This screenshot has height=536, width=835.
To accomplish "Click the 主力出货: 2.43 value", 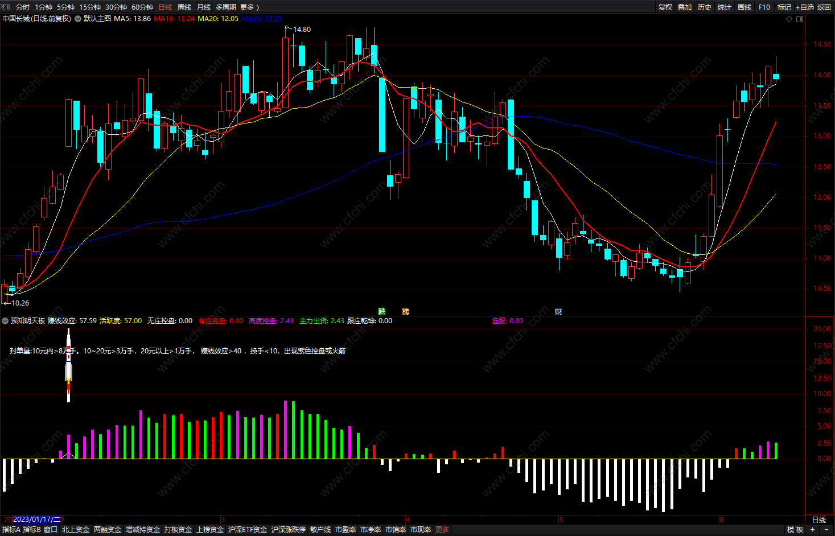I will 322,321.
